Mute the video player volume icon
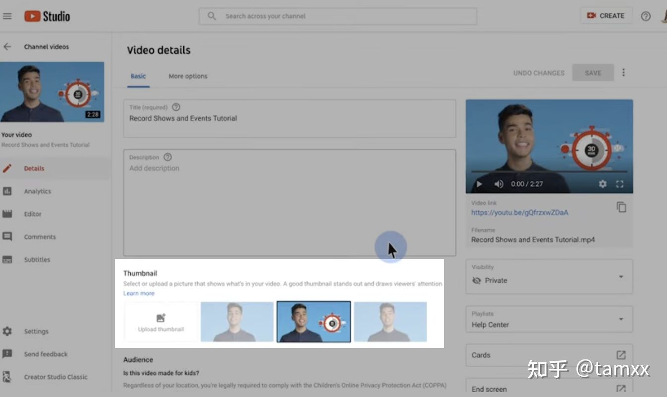Screen dimensions: 667x397 (499, 184)
